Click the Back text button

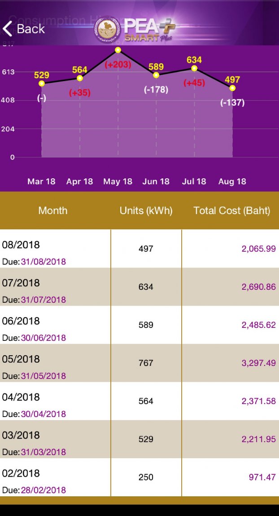click(31, 29)
